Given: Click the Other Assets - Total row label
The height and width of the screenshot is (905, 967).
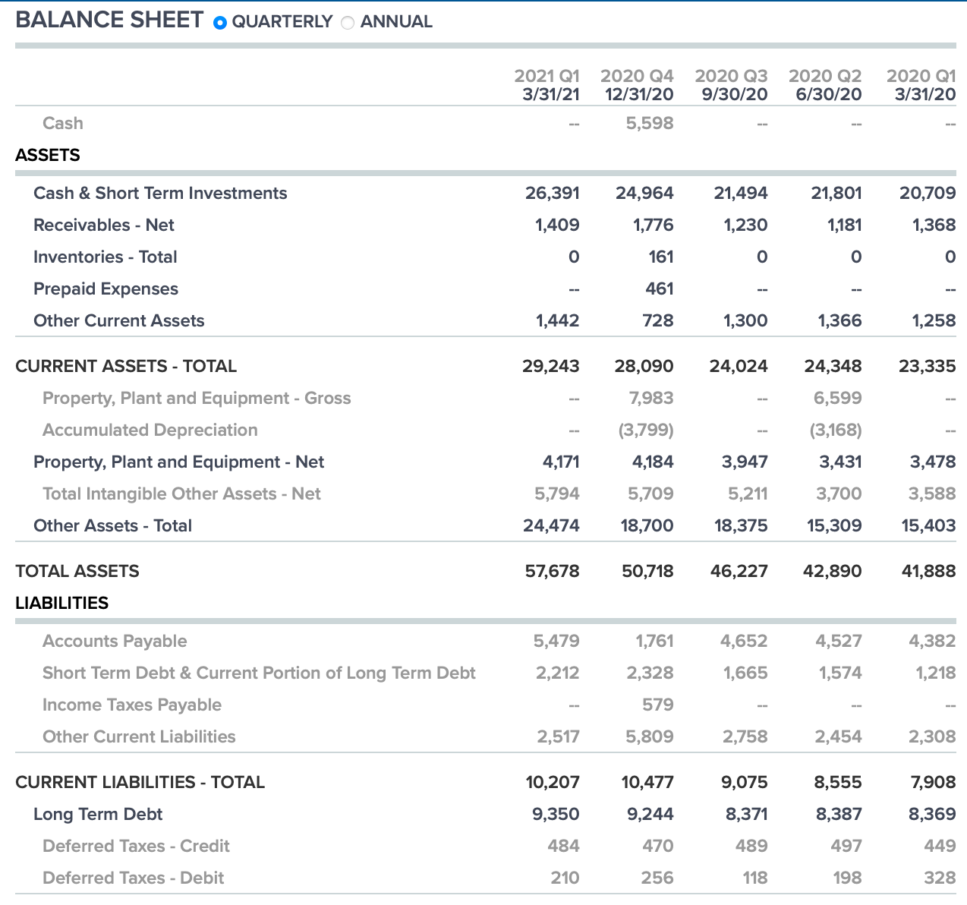Looking at the screenshot, I should point(112,525).
